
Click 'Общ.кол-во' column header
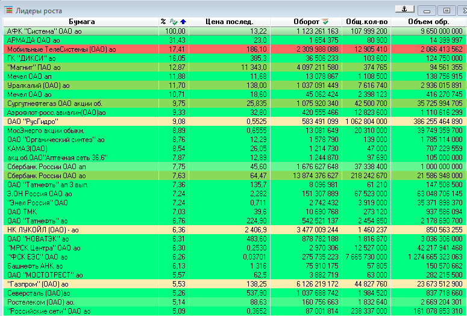(366, 22)
